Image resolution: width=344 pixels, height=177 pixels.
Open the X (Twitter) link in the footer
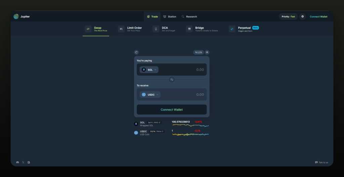tap(23, 162)
